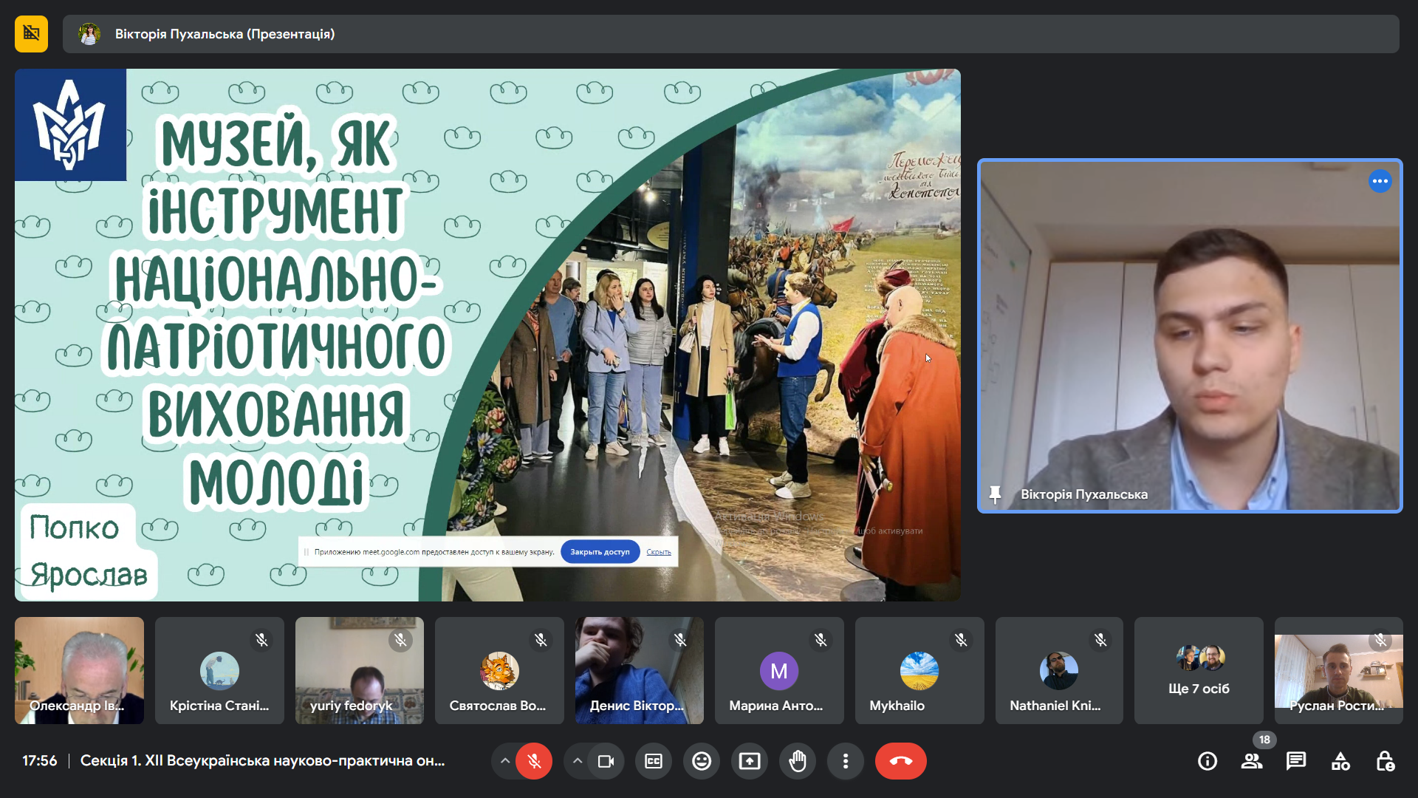Image resolution: width=1418 pixels, height=798 pixels.
Task: Click the Скрыть link
Action: click(659, 552)
